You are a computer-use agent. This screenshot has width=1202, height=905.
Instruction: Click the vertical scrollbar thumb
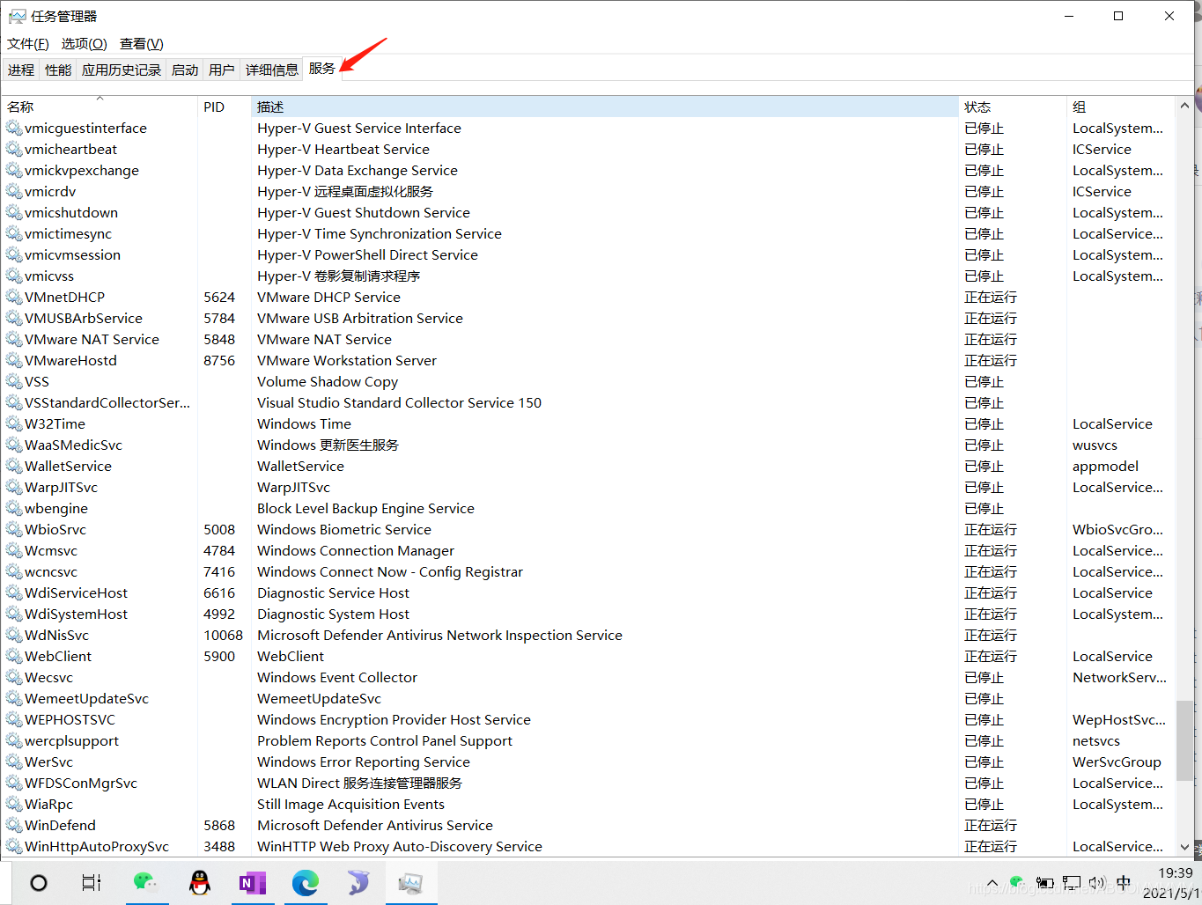click(1184, 741)
